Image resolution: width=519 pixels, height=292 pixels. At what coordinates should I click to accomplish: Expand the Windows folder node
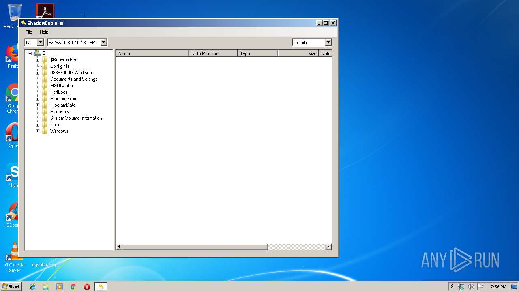37,131
